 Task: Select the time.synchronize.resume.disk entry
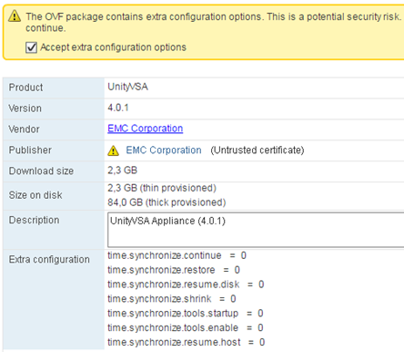click(x=186, y=285)
